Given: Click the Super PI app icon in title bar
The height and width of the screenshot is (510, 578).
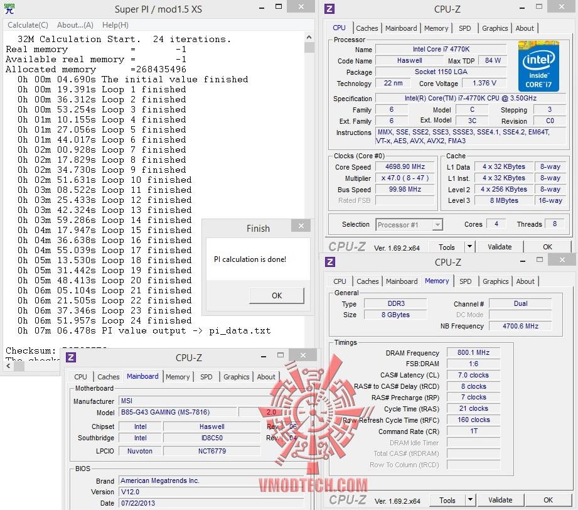Looking at the screenshot, I should (x=9, y=9).
